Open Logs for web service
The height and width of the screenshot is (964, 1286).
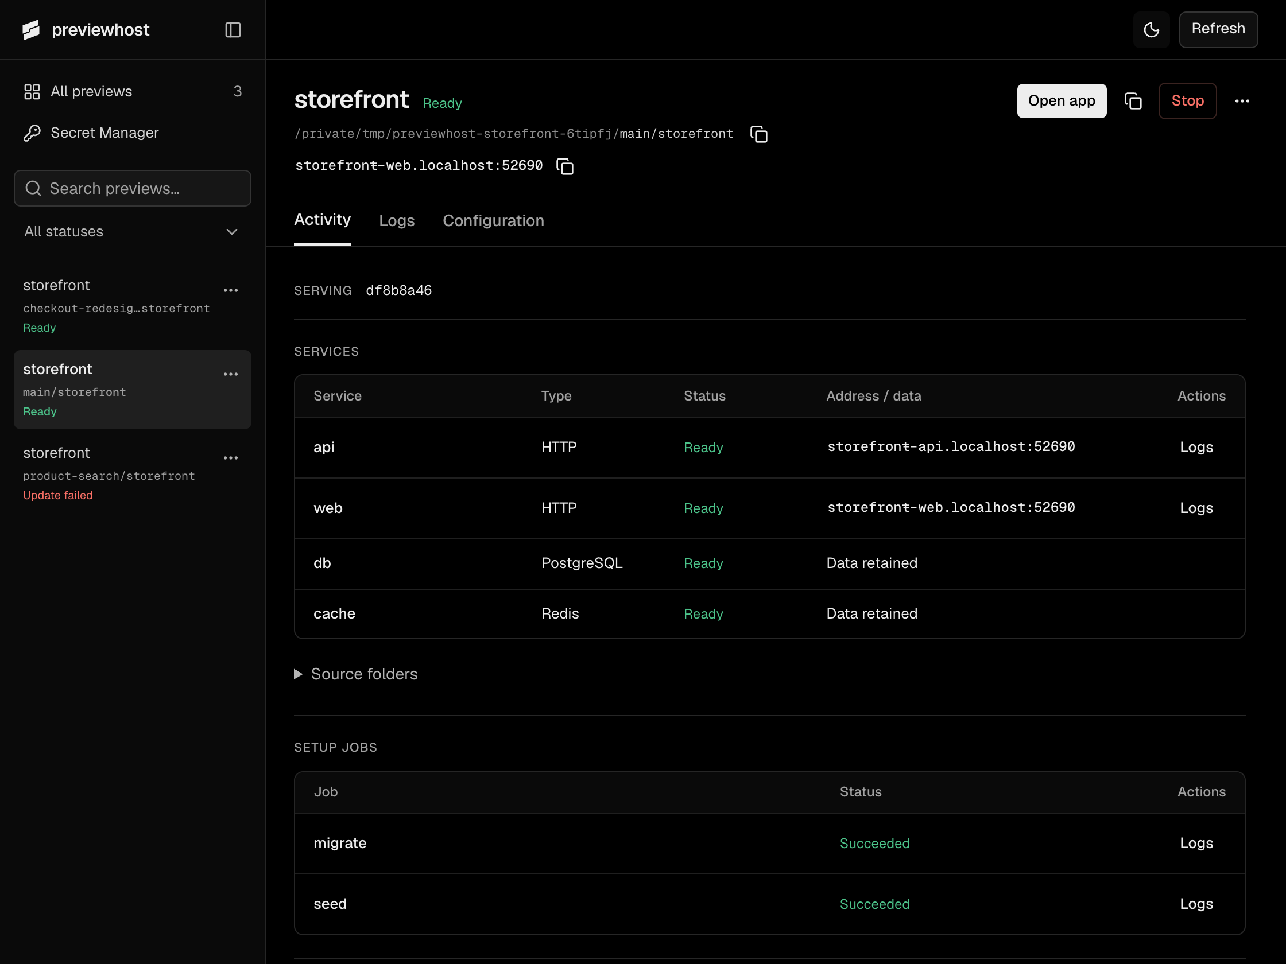pos(1196,508)
